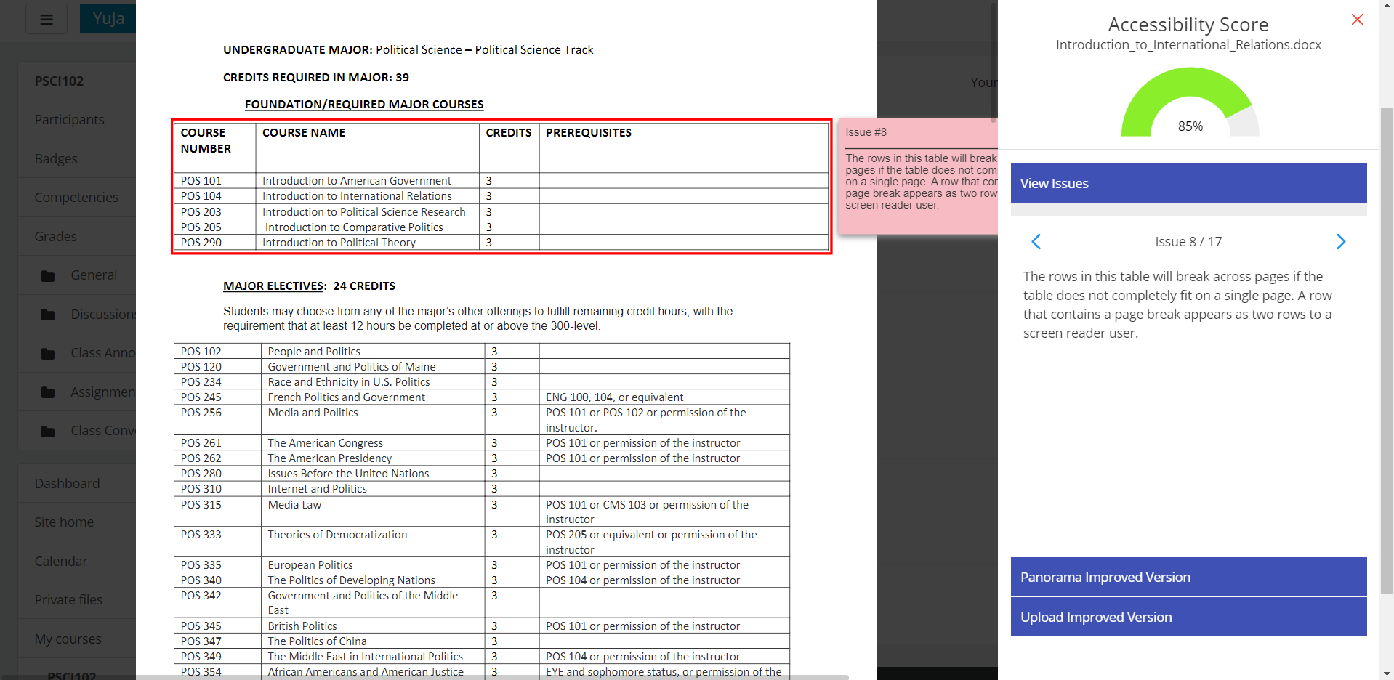This screenshot has width=1394, height=680.
Task: Click the YuJa logo button
Action: point(108,18)
